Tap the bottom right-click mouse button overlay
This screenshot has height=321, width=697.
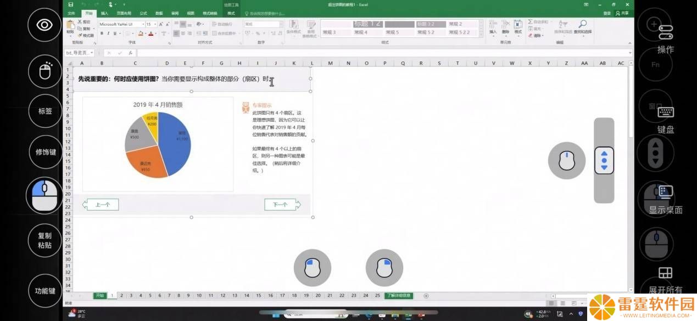384,268
